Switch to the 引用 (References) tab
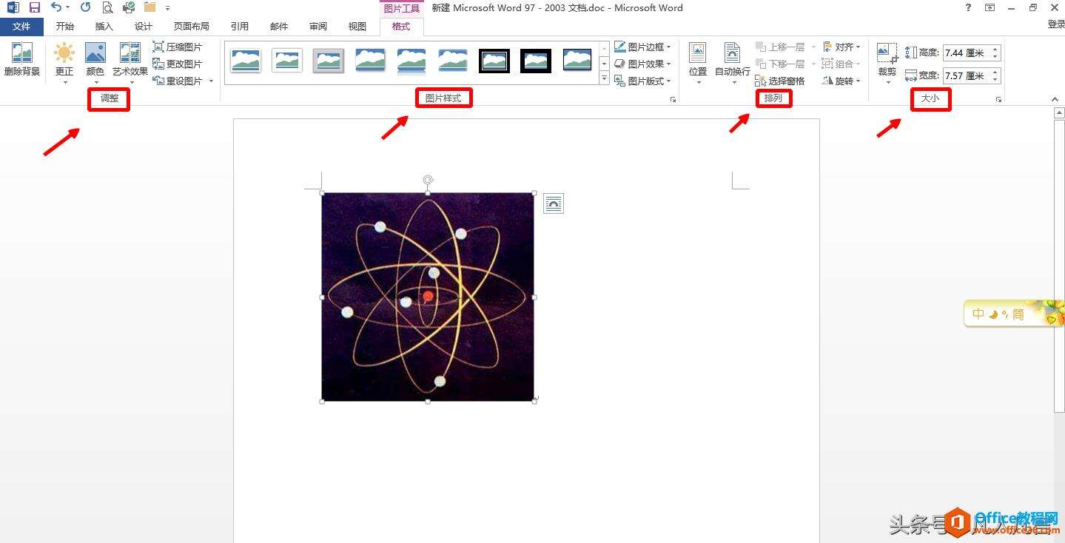 pyautogui.click(x=240, y=27)
